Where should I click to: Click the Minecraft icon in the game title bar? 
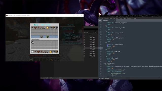(7, 15)
